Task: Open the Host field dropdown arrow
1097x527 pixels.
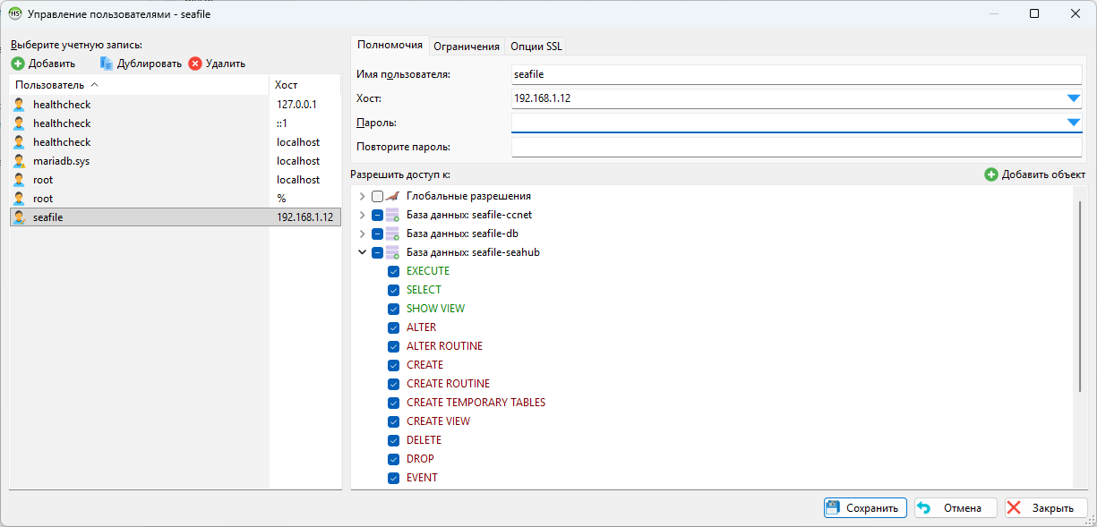Action: [x=1074, y=98]
